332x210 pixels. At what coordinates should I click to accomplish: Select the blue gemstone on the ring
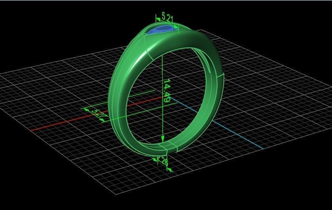161,30
